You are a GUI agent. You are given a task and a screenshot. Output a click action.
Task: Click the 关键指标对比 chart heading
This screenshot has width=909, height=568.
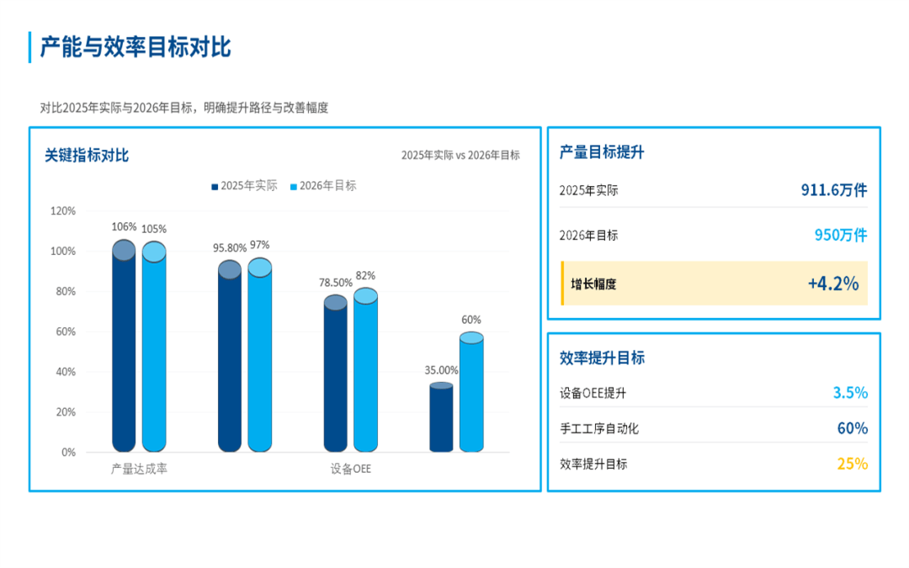click(x=87, y=156)
